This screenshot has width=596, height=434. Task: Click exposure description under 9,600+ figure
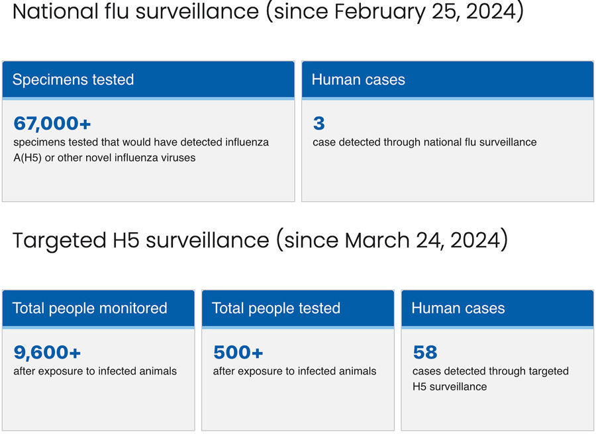pos(95,371)
